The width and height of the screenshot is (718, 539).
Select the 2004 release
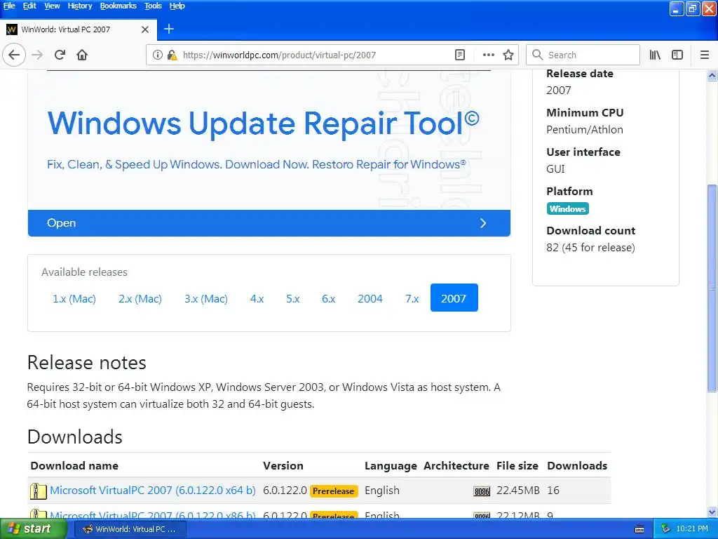[370, 298]
